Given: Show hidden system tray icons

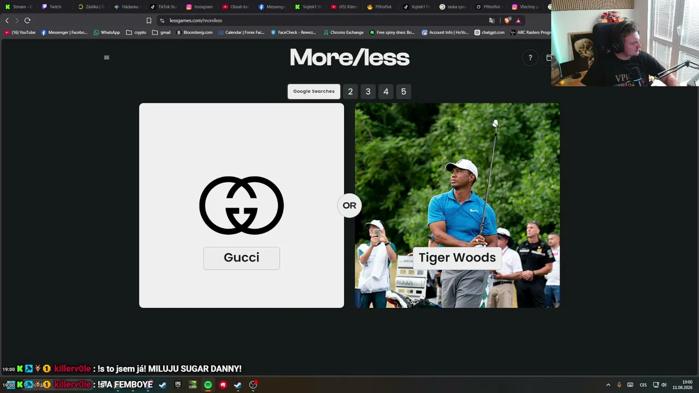Looking at the screenshot, I should coord(608,385).
